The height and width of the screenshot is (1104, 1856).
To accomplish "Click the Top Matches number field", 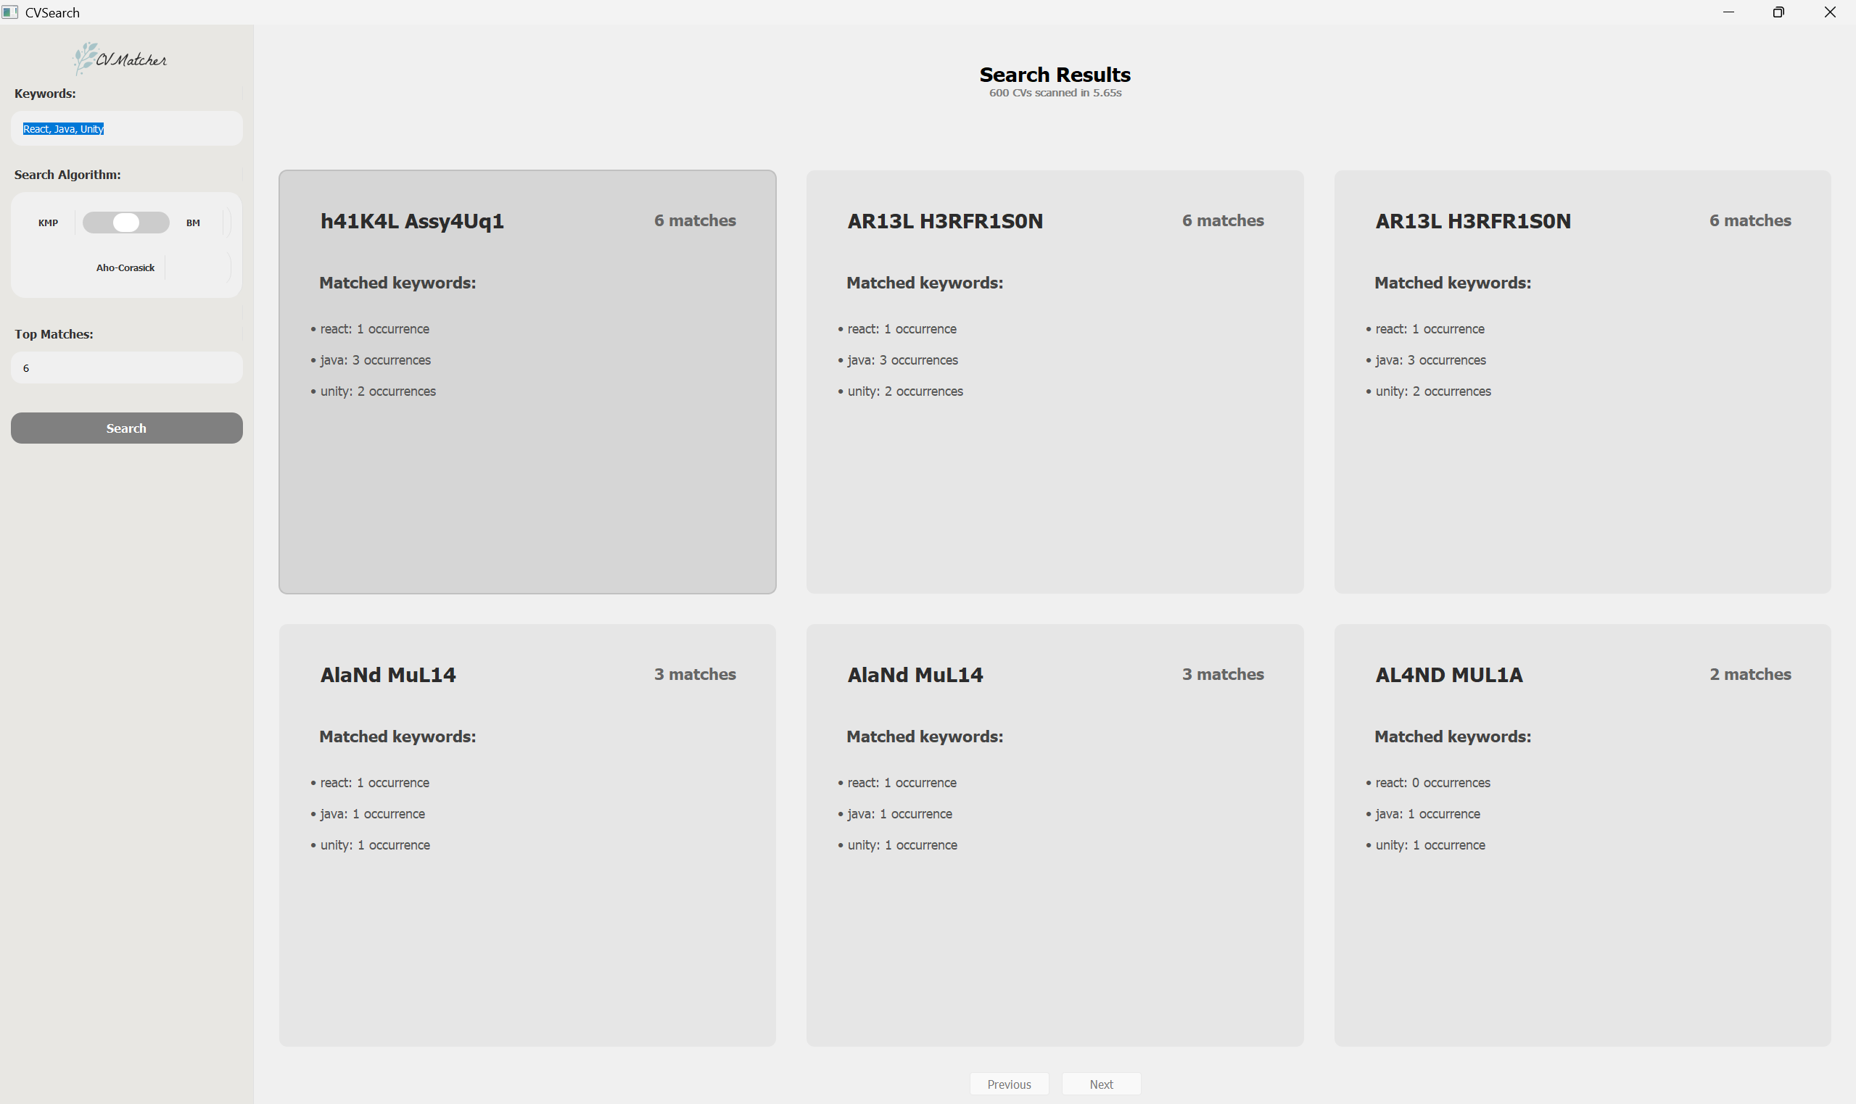I will (x=126, y=368).
